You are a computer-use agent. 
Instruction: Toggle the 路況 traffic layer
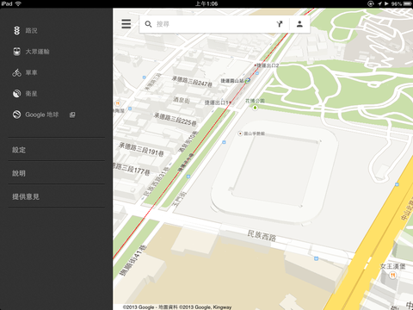click(25, 30)
